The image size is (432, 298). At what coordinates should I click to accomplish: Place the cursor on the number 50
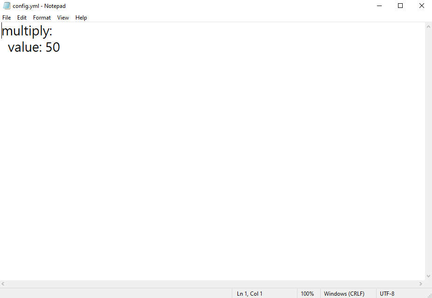pos(53,47)
